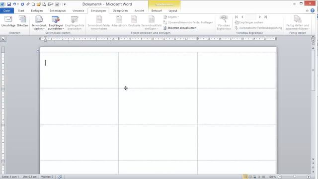Create new document from quick access
The height and width of the screenshot is (179, 318).
coord(33,4)
